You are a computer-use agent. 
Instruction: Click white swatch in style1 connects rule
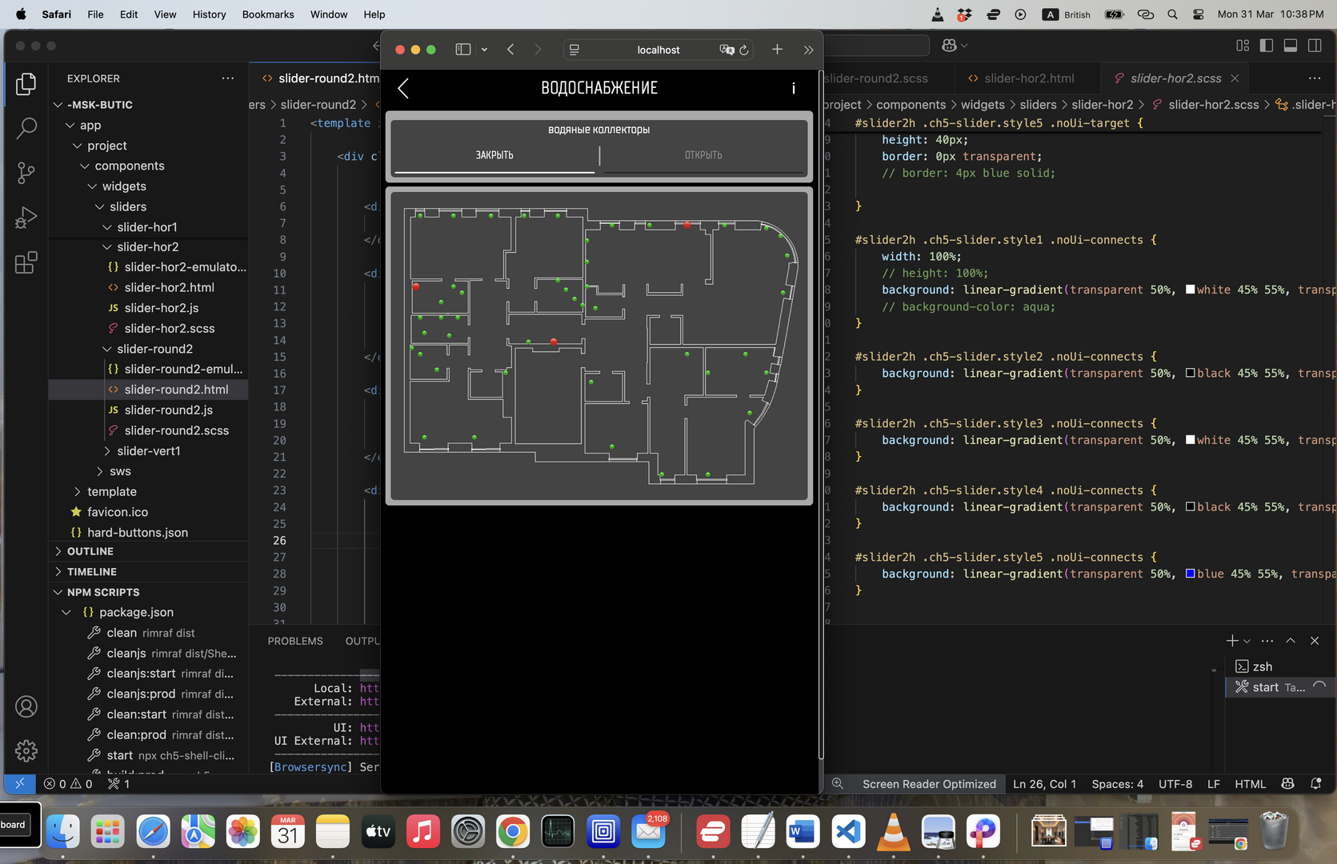[1190, 290]
